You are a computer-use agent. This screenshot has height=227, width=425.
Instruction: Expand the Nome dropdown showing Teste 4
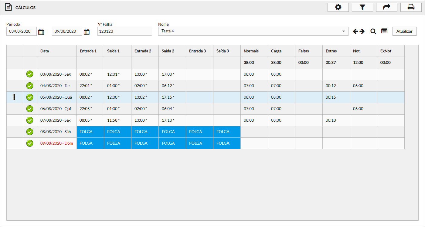pyautogui.click(x=343, y=31)
